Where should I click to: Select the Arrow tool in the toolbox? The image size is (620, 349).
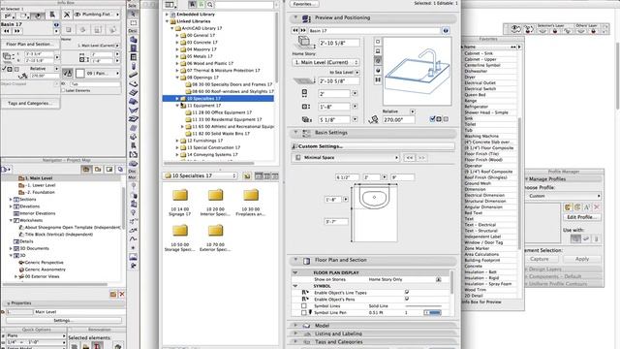point(133,14)
